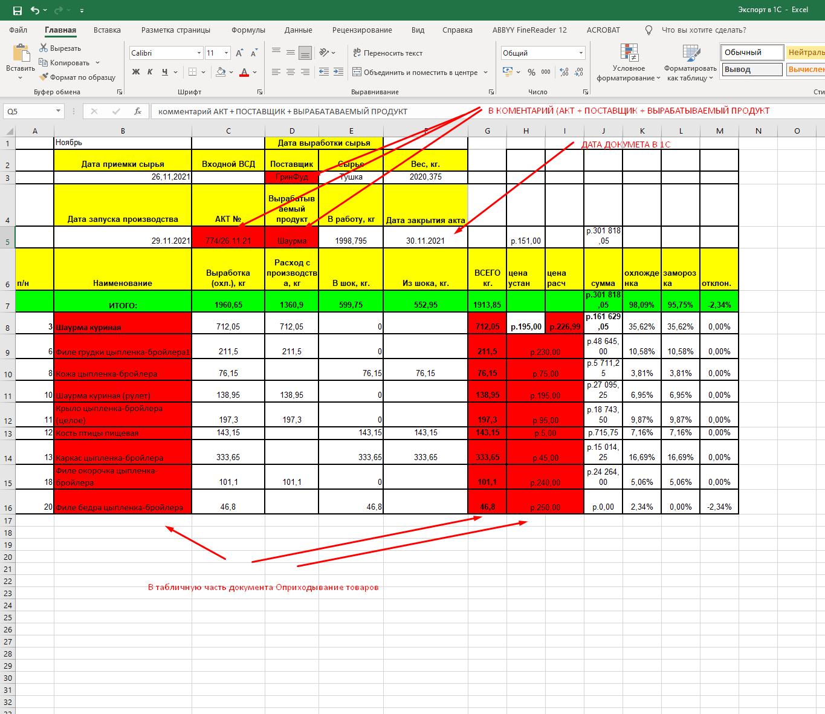Toggle bold (Ж) formatting
The width and height of the screenshot is (825, 714).
(x=136, y=72)
